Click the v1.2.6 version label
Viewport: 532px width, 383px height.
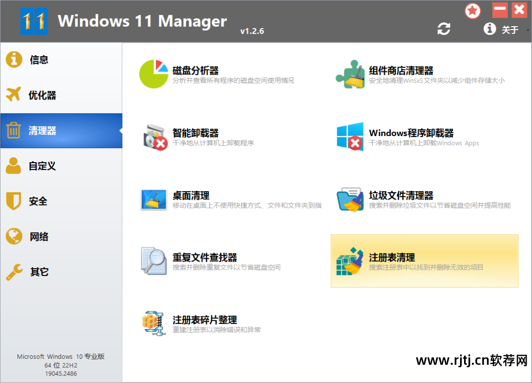point(252,31)
